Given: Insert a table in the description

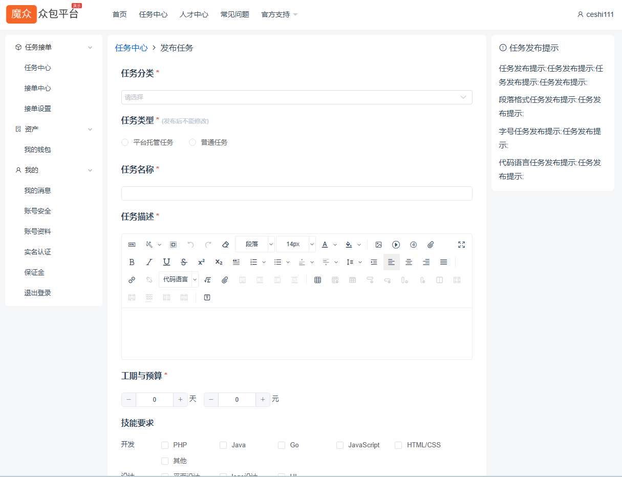Looking at the screenshot, I should [317, 279].
